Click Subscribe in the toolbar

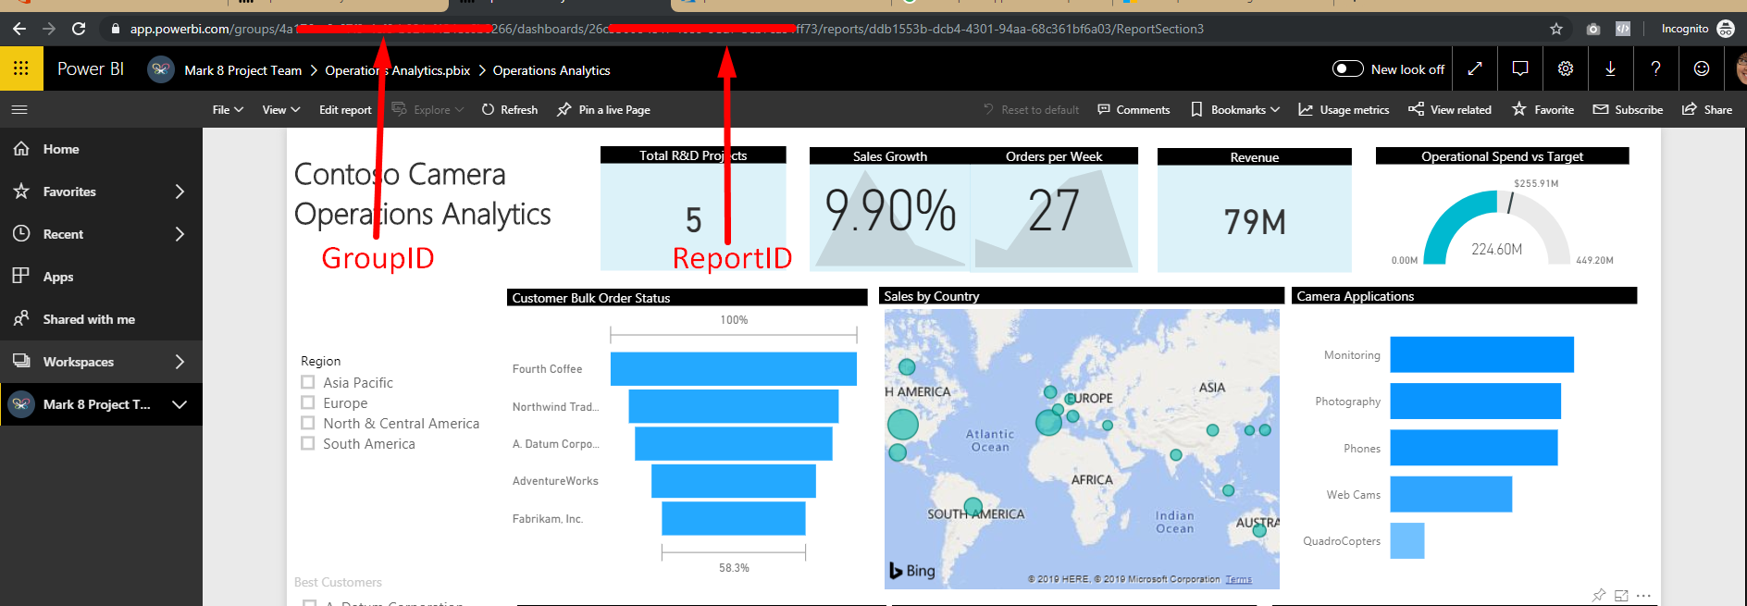pos(1628,109)
